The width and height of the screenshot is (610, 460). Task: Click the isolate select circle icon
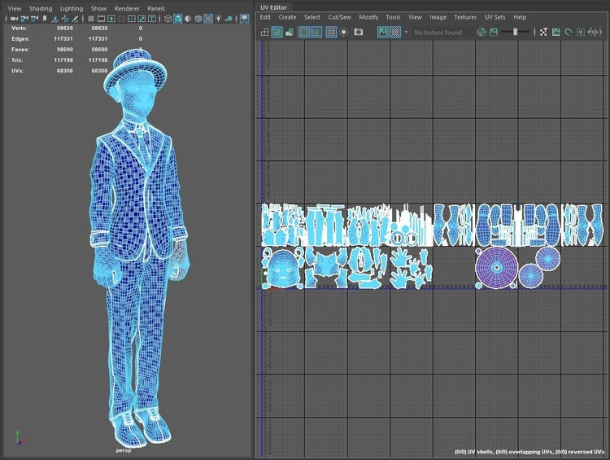tap(344, 32)
